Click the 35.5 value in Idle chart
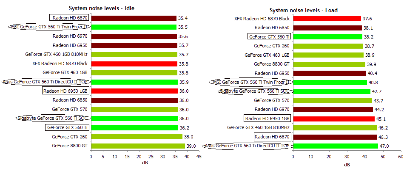The image size is (404, 171). [183, 27]
